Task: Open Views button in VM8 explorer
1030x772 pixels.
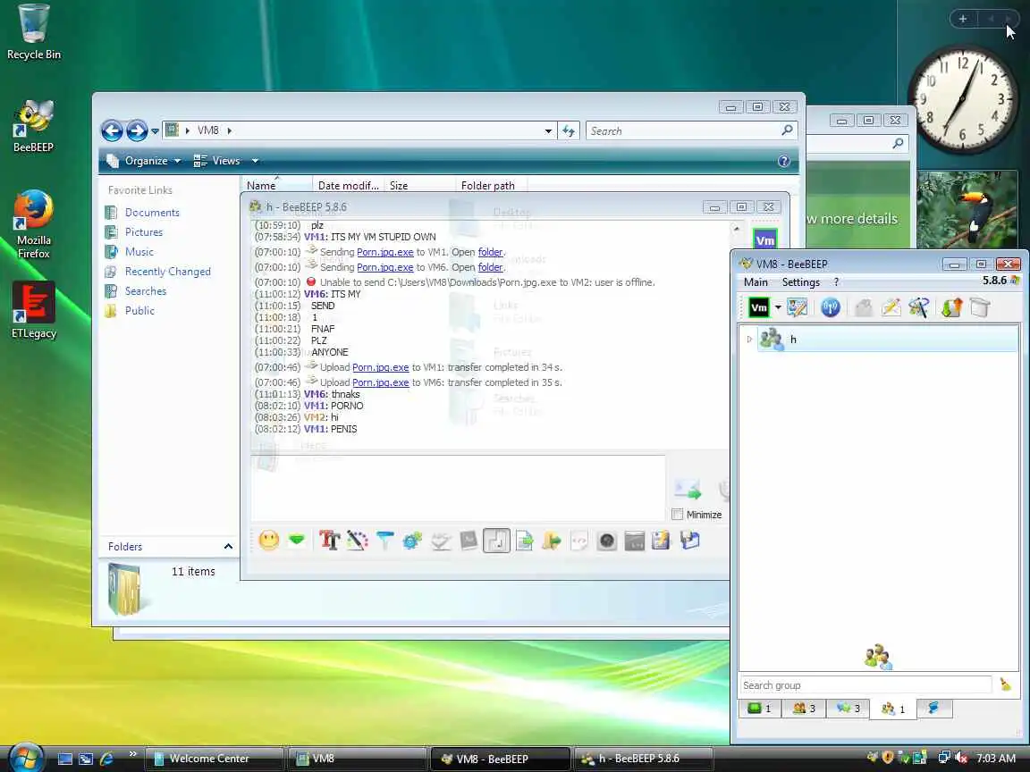Action: point(217,161)
